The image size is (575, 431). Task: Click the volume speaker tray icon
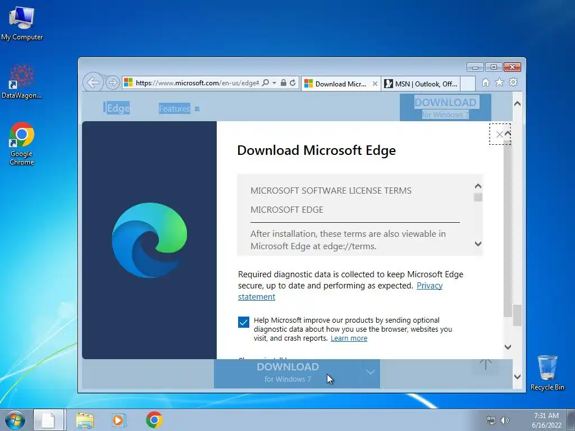point(505,420)
